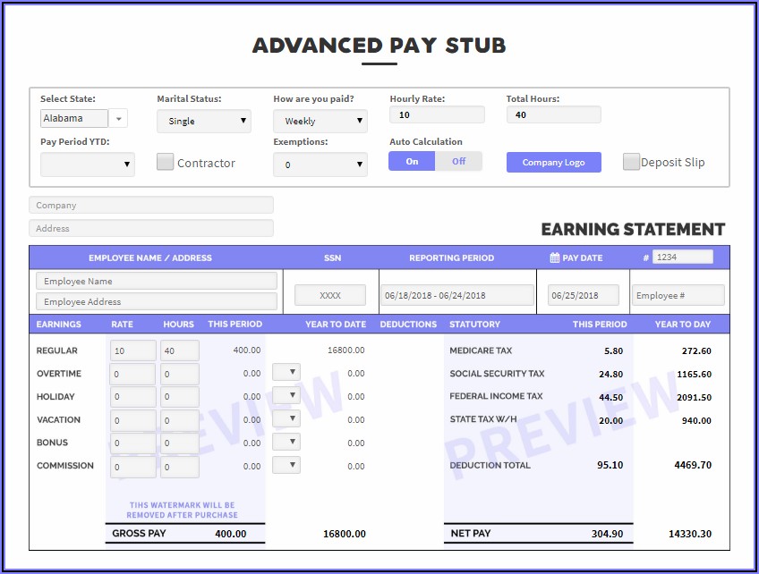759x574 pixels.
Task: Click the Regular earnings rate field
Action: 133,350
